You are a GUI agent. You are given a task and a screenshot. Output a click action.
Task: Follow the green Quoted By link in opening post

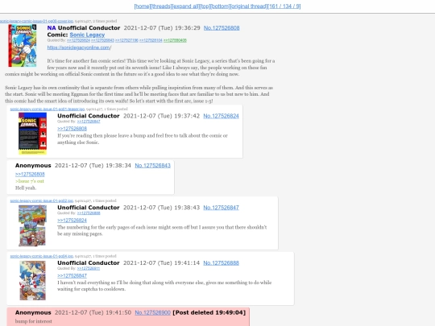[x=175, y=40]
